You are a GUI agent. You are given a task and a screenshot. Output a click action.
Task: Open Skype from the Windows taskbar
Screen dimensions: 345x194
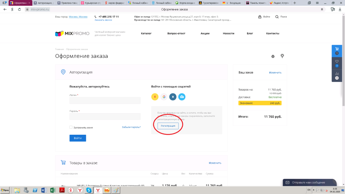click(x=89, y=190)
